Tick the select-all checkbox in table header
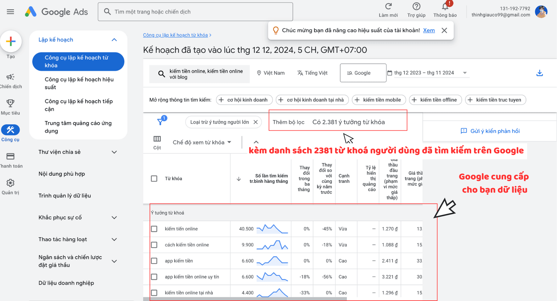This screenshot has height=301, width=557. [154, 178]
